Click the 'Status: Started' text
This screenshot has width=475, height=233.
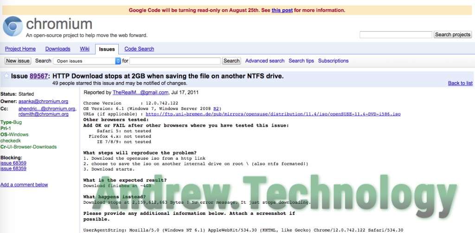17,94
